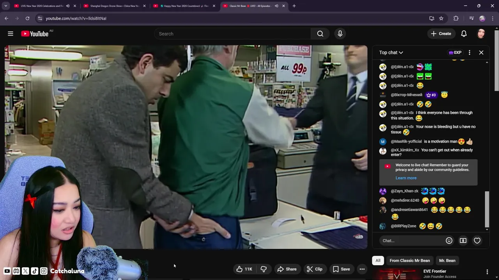Mute the New Year 2026 Celebrations tab
Image resolution: width=499 pixels, height=280 pixels.
(x=68, y=6)
